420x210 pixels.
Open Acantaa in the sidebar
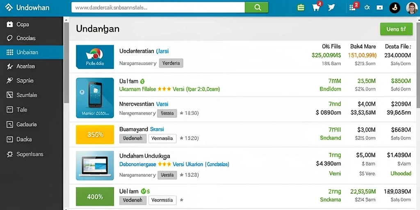point(32,66)
